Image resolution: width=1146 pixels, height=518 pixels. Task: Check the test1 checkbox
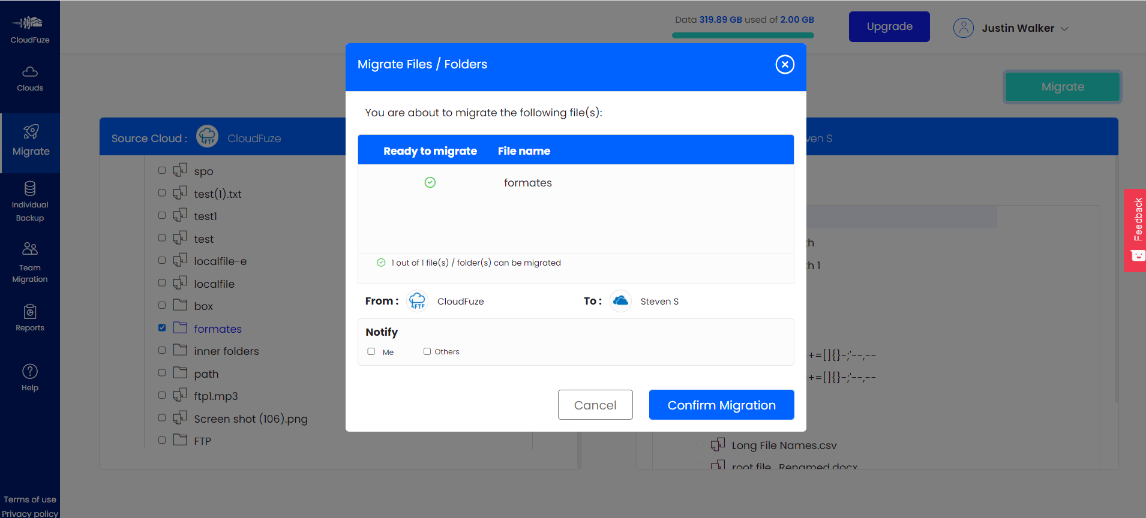tap(162, 215)
